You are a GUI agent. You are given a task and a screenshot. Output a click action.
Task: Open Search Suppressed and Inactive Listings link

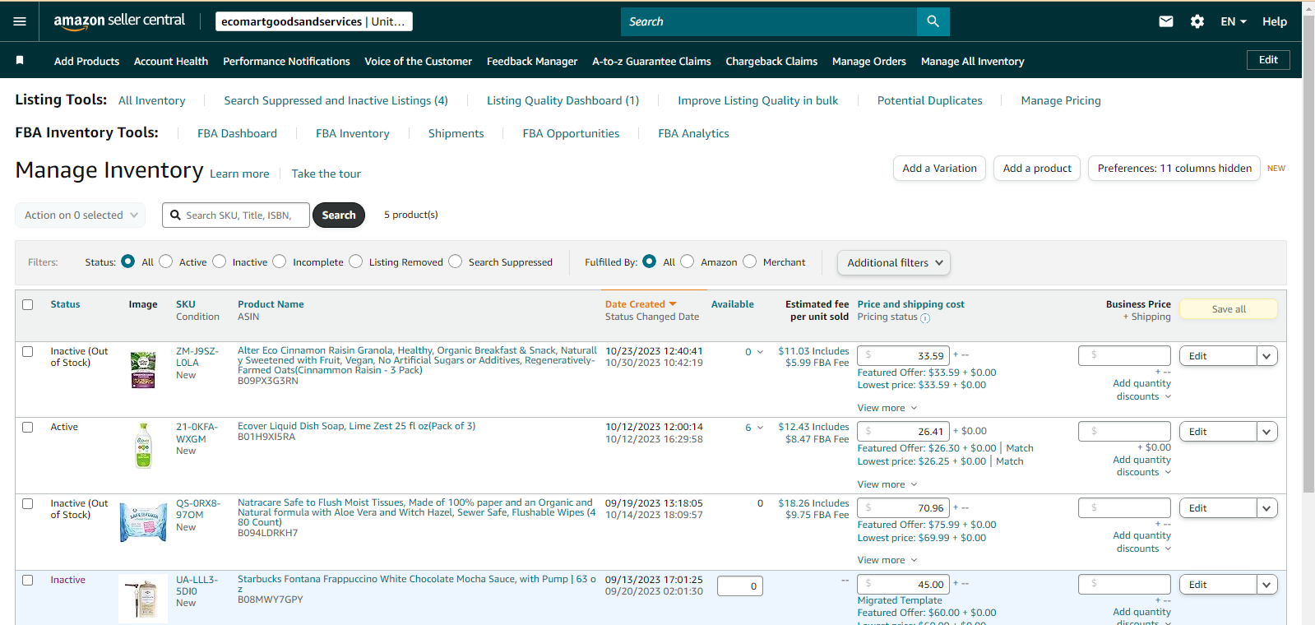coord(336,100)
